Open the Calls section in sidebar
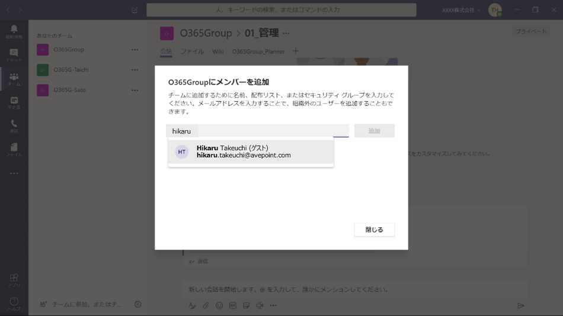Image resolution: width=563 pixels, height=316 pixels. coord(14,126)
